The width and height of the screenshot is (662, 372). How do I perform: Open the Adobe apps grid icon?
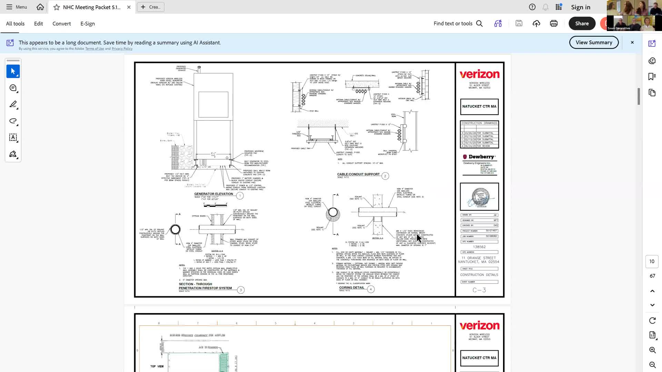pos(559,7)
